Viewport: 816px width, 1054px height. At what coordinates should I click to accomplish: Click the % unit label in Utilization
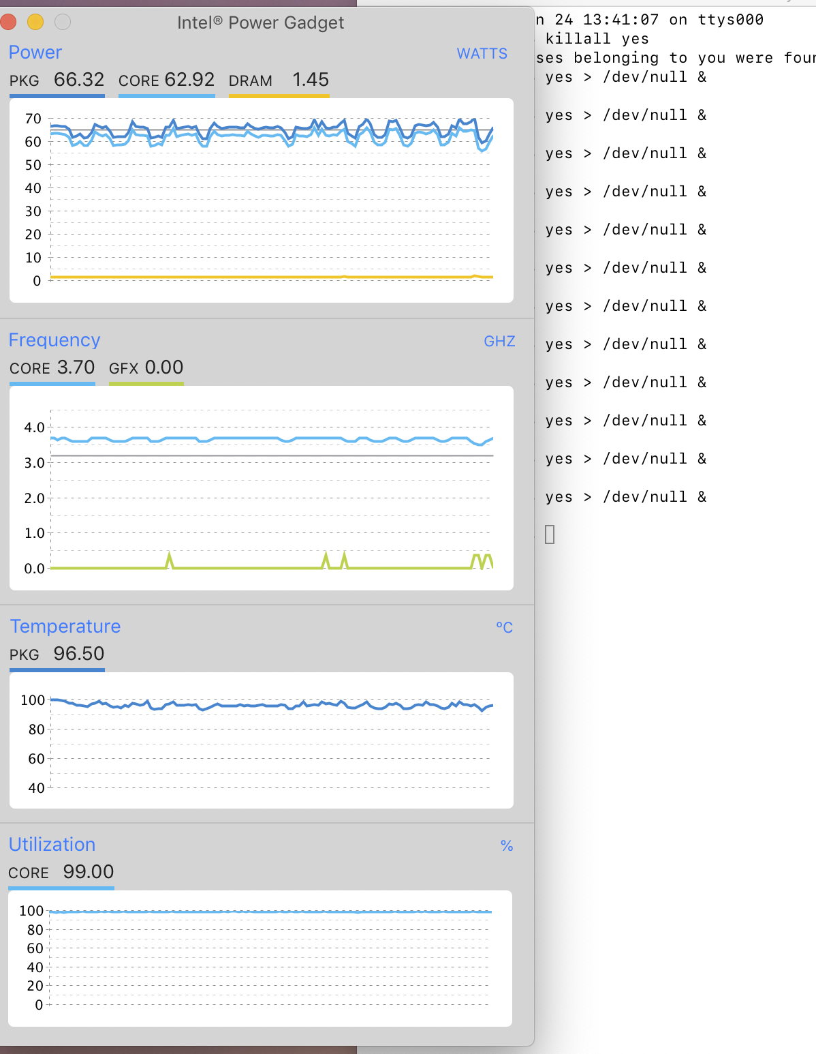pos(507,846)
